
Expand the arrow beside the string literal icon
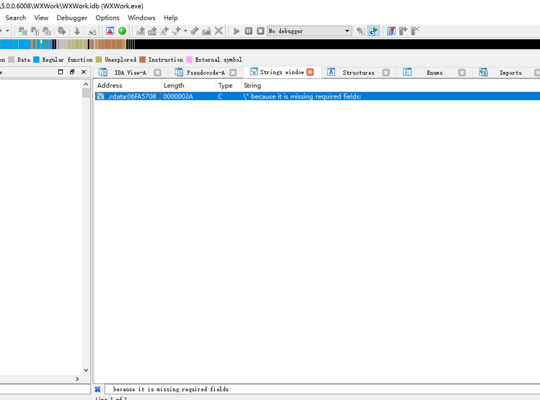pyautogui.click(x=185, y=31)
